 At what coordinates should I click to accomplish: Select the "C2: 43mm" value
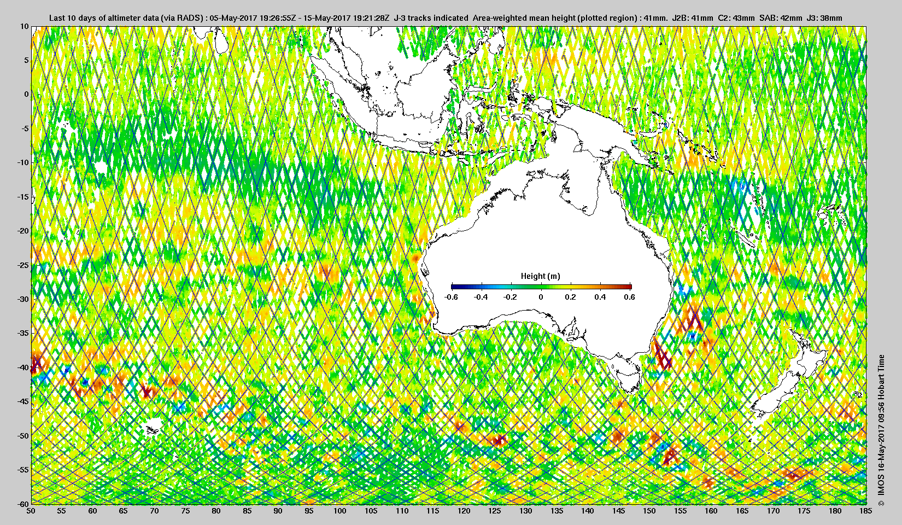737,18
